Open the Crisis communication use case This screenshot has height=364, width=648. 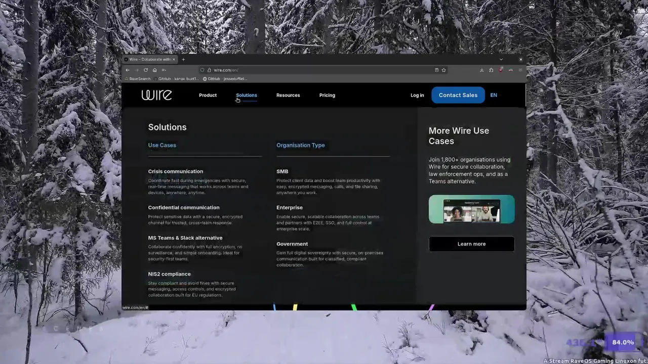[x=176, y=171]
